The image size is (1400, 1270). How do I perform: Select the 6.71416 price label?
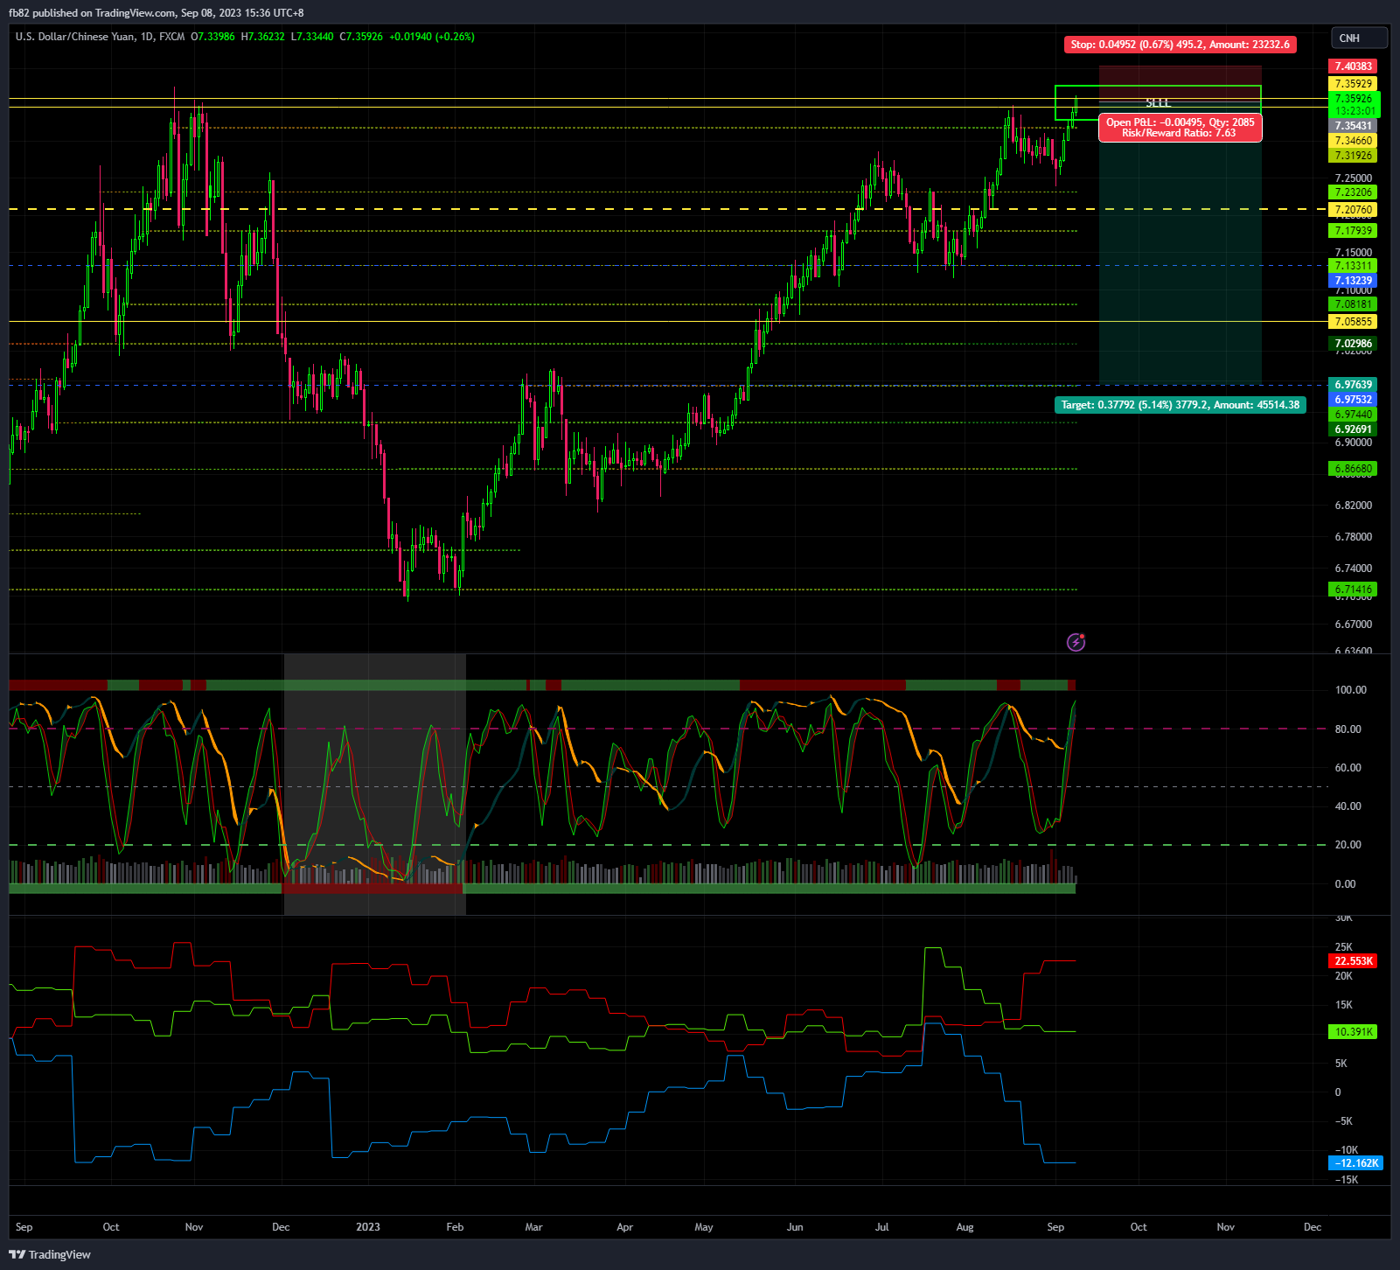pos(1354,590)
